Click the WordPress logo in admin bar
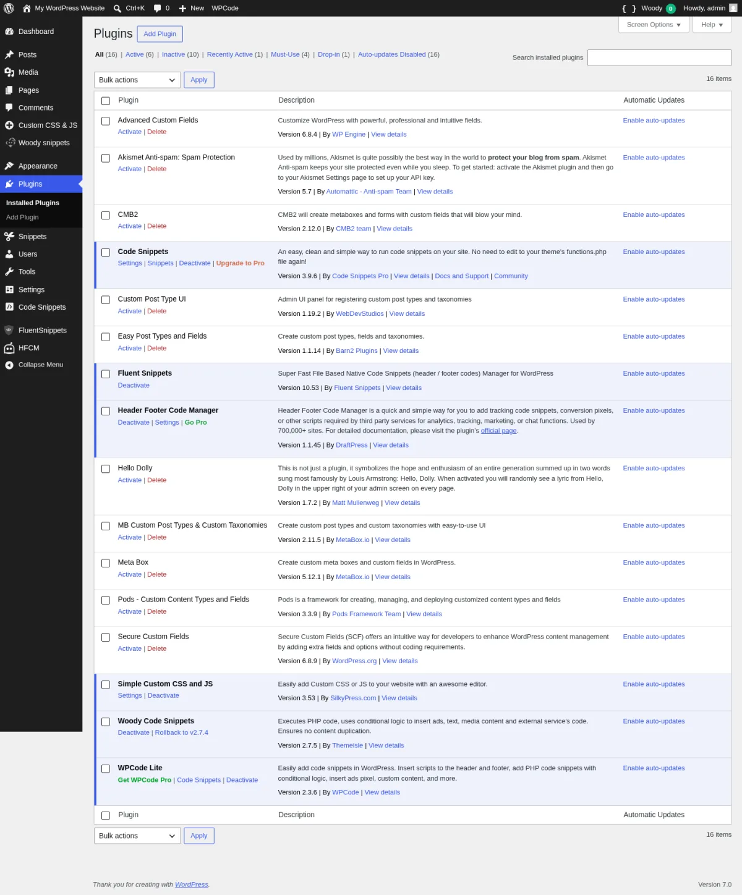The image size is (742, 895). pos(9,8)
